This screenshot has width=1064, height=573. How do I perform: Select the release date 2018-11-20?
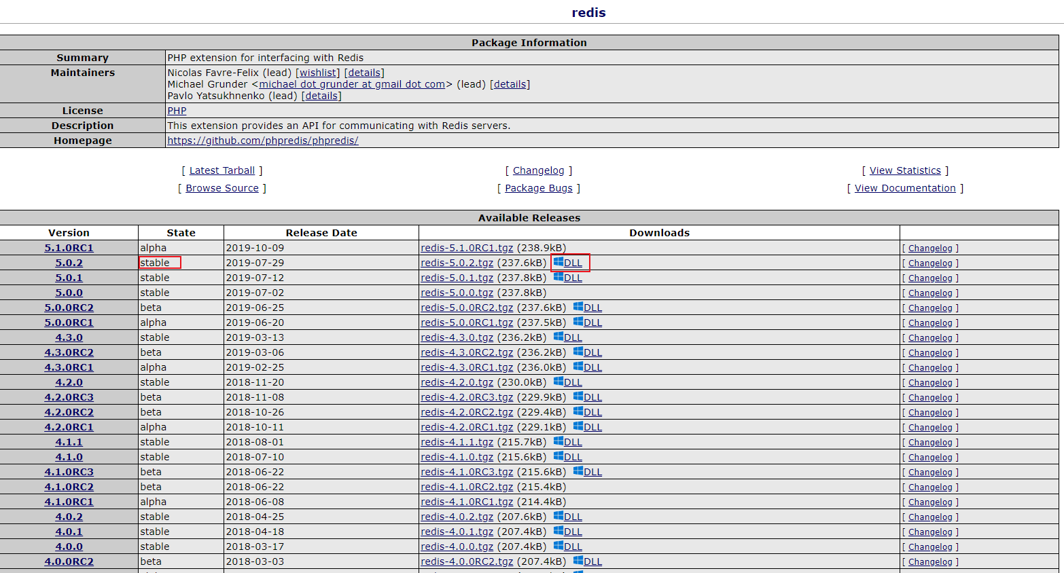[255, 382]
